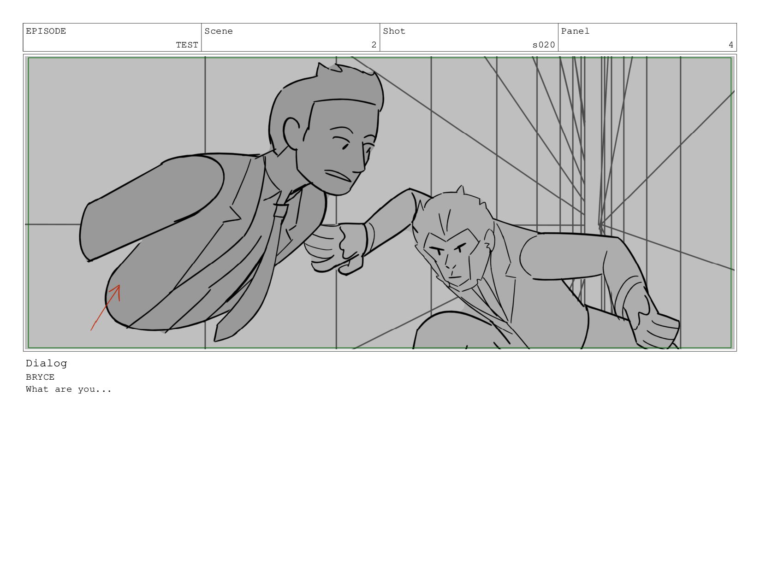Click the Dialog heading
This screenshot has width=760, height=588.
pos(46,364)
